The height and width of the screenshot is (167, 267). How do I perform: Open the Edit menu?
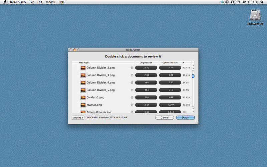[x=40, y=2]
